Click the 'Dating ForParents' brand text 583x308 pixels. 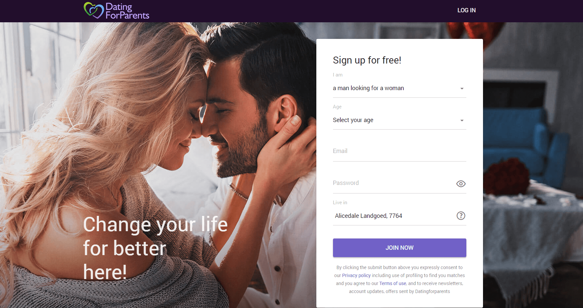pyautogui.click(x=127, y=11)
